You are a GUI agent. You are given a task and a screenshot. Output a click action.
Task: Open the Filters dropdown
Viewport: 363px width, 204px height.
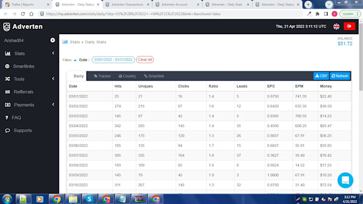69,60
